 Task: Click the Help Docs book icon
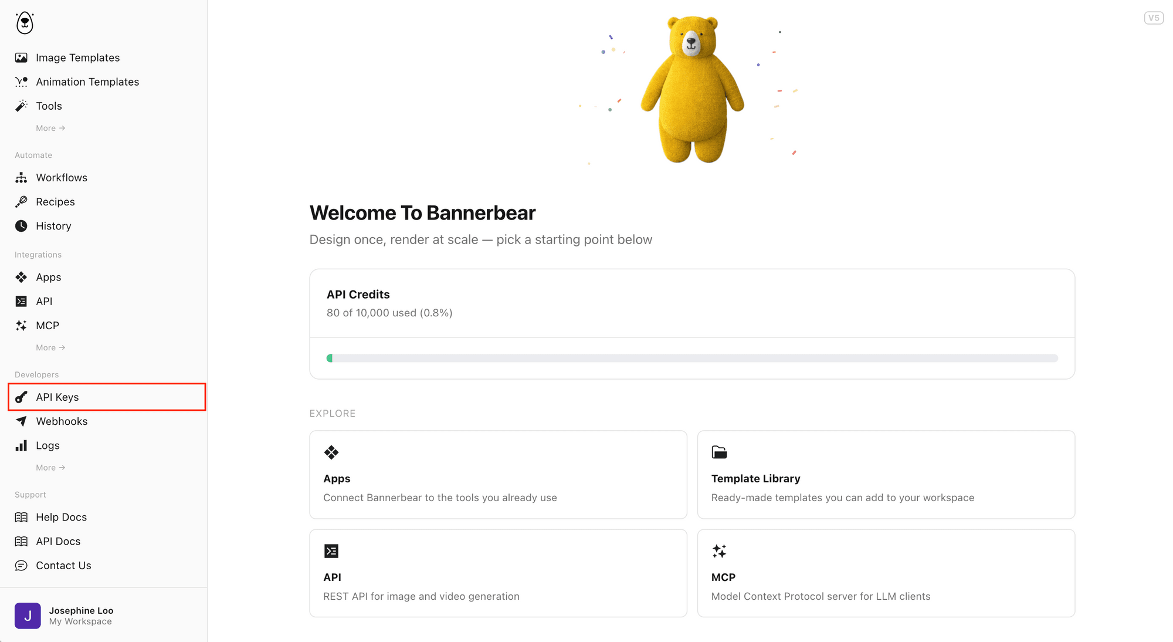tap(21, 517)
